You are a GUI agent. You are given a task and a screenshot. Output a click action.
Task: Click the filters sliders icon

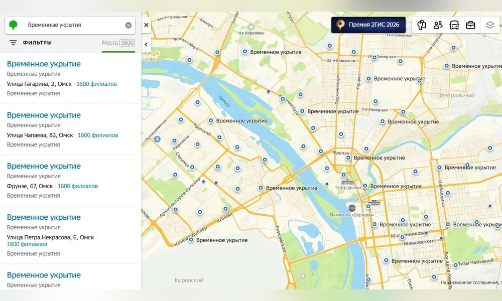pyautogui.click(x=13, y=43)
